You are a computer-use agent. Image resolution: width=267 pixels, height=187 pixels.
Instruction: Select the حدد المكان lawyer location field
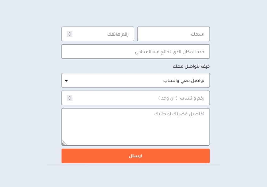[x=136, y=52]
